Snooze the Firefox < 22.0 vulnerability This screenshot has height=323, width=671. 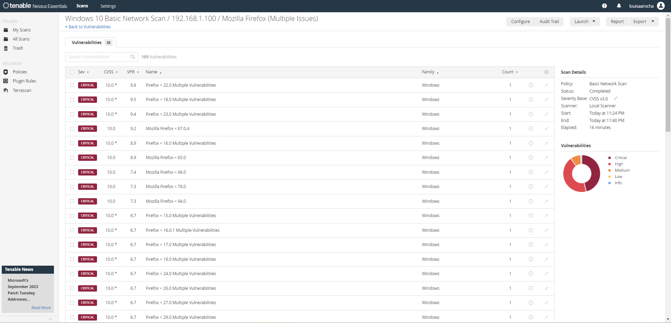pos(531,85)
